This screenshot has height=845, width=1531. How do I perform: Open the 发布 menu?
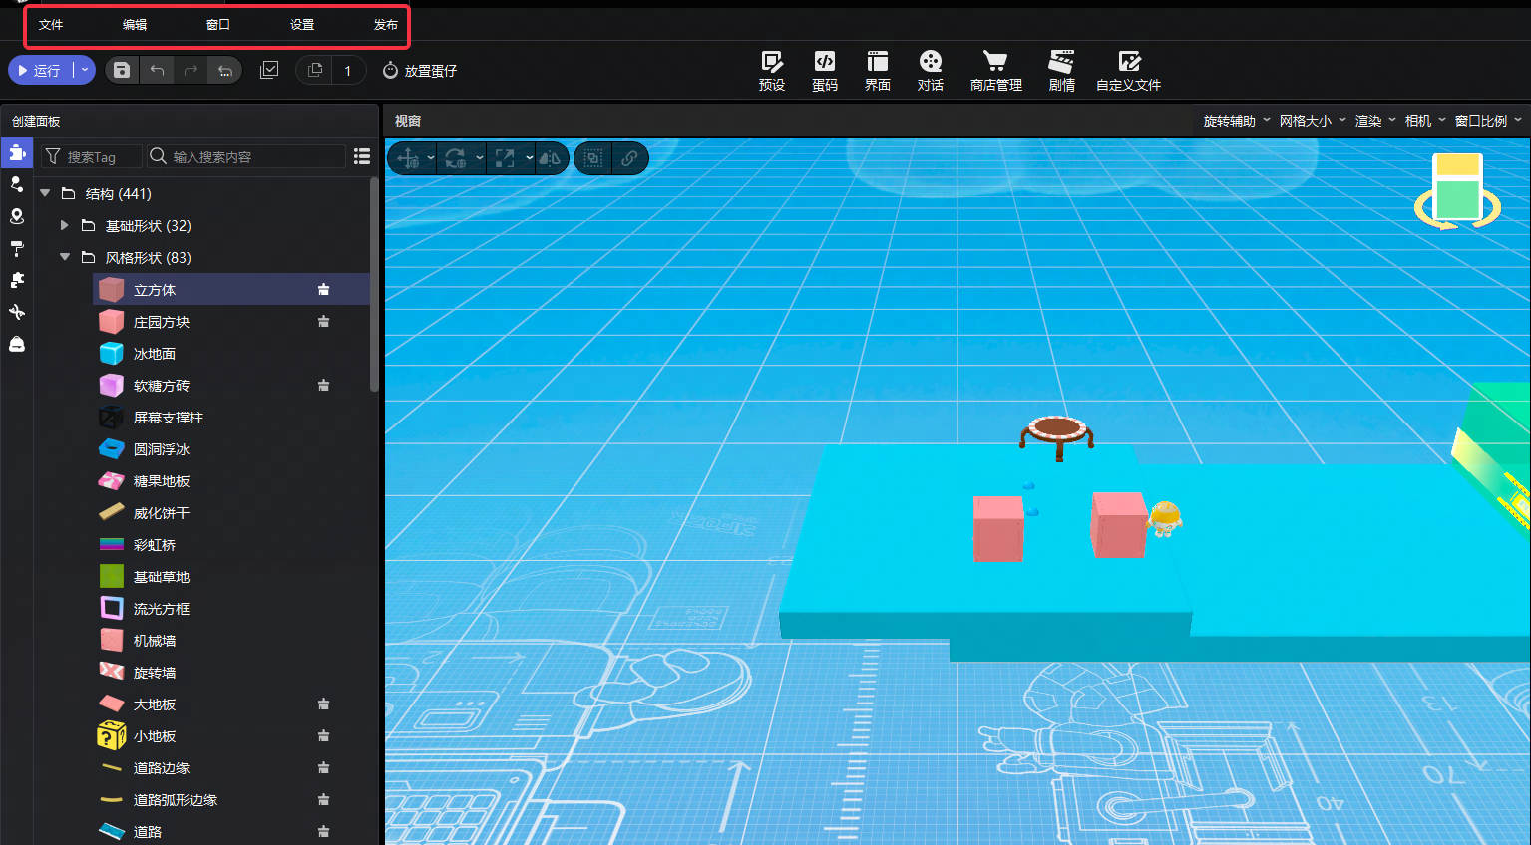click(386, 25)
